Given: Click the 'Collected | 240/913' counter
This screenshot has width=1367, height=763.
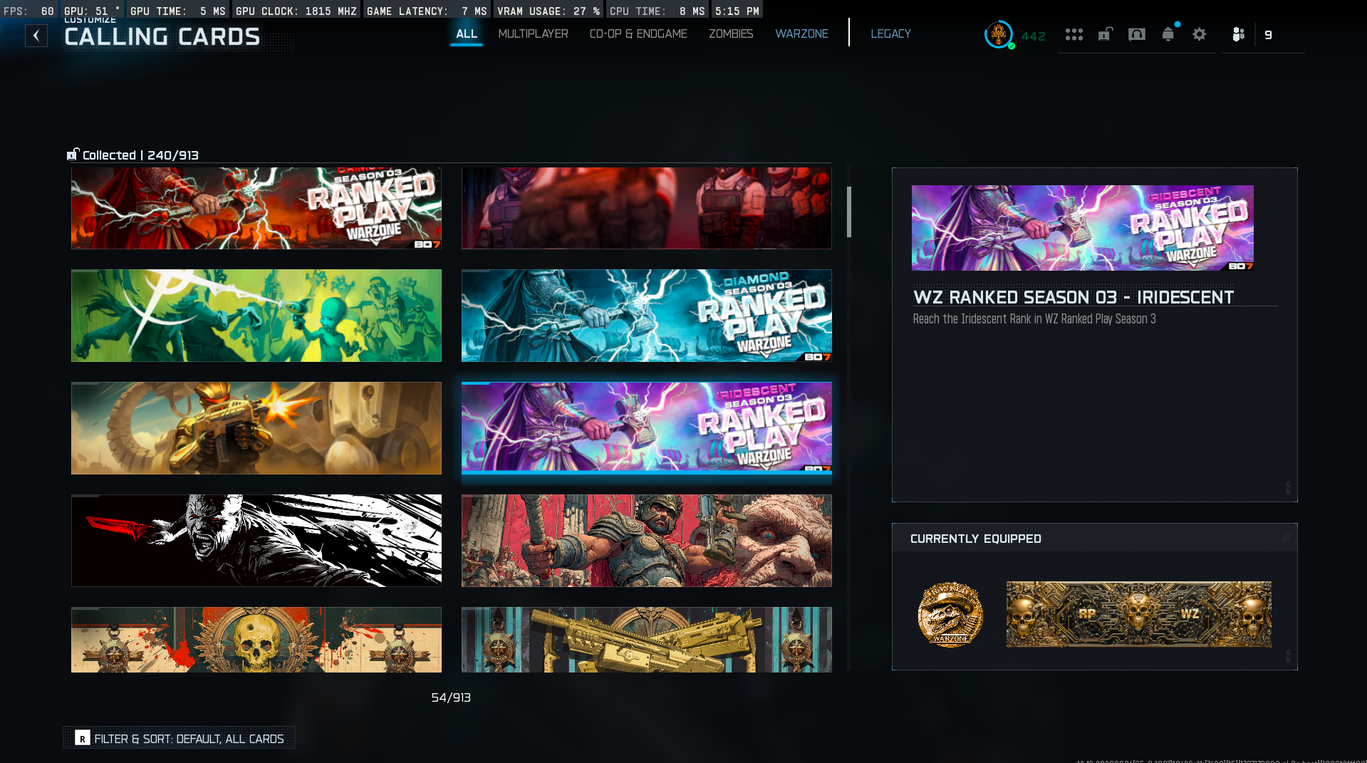Looking at the screenshot, I should click(140, 155).
